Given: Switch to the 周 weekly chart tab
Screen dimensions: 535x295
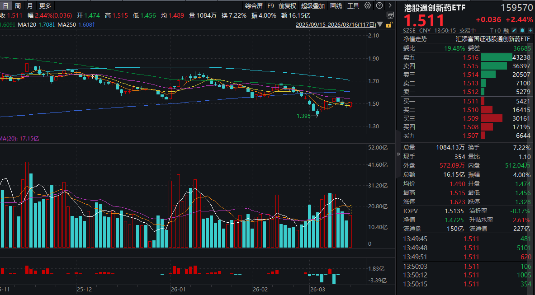Looking at the screenshot, I should pos(17,6).
